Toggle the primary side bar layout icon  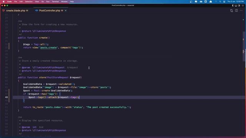(x=233, y=5)
